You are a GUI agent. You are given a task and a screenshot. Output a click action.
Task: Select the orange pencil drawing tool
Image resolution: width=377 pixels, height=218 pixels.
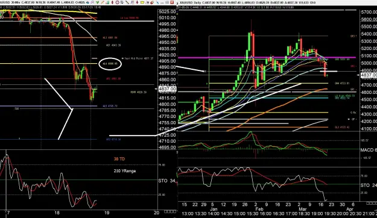[103, 2]
